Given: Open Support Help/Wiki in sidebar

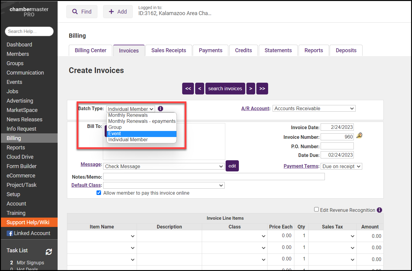Looking at the screenshot, I should [x=28, y=222].
